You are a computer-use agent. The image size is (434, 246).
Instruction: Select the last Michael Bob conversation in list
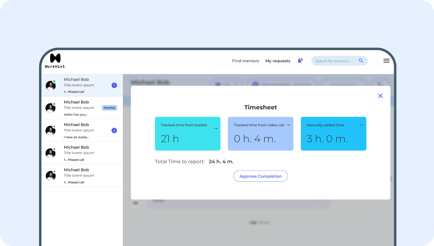pyautogui.click(x=82, y=176)
